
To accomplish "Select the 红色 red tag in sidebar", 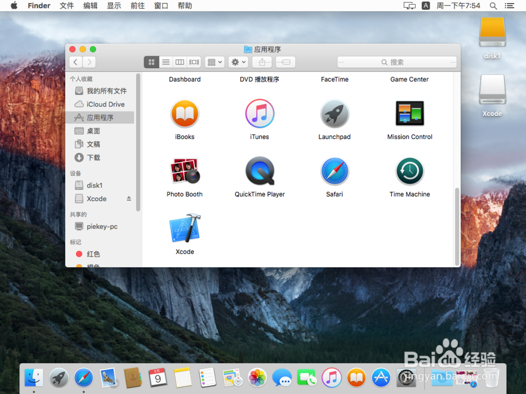I will click(100, 254).
